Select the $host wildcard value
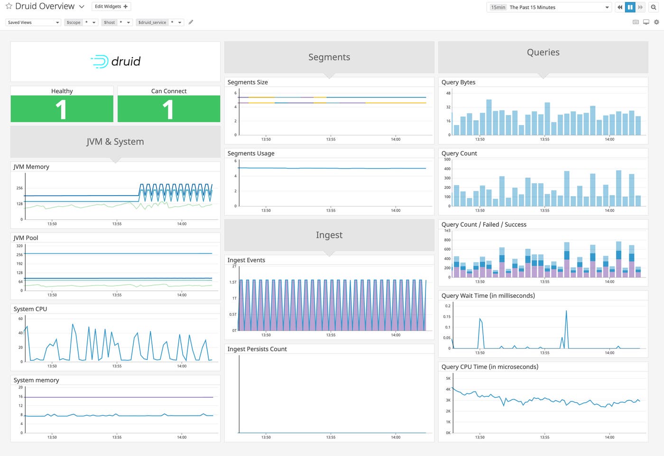Screen dimensions: 664x456 (x=121, y=22)
